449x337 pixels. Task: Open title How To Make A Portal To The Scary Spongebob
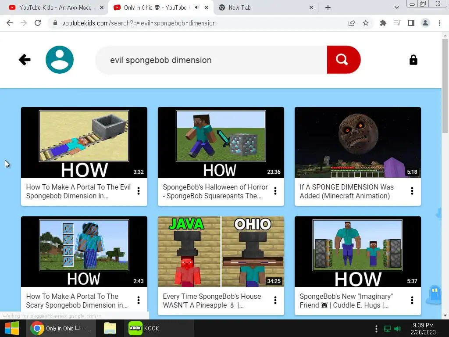point(77,301)
